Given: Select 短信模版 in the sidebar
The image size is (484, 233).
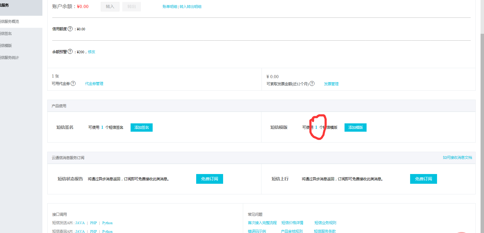Looking at the screenshot, I should coord(21,46).
